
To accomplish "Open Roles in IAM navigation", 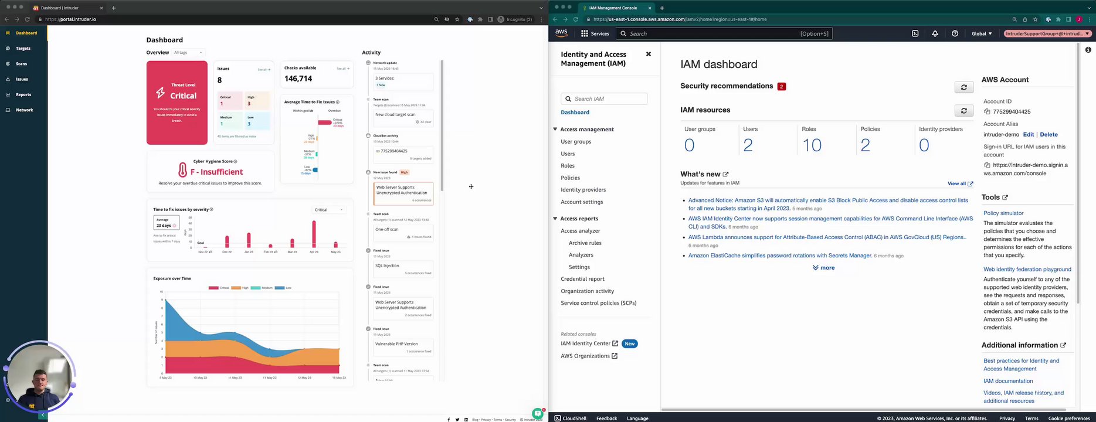I will 568,166.
